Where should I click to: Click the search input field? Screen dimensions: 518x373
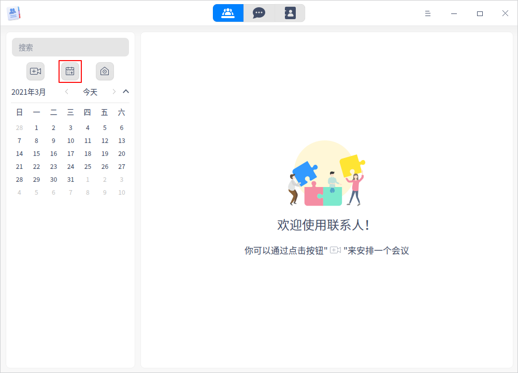coord(70,47)
